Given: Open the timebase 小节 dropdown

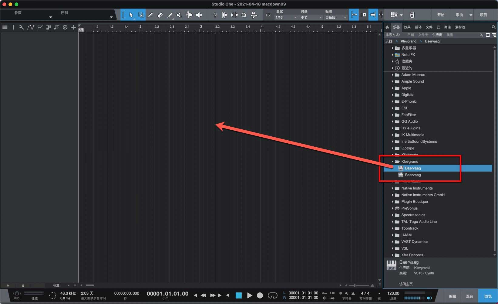Looking at the screenshot, I should pos(311,17).
